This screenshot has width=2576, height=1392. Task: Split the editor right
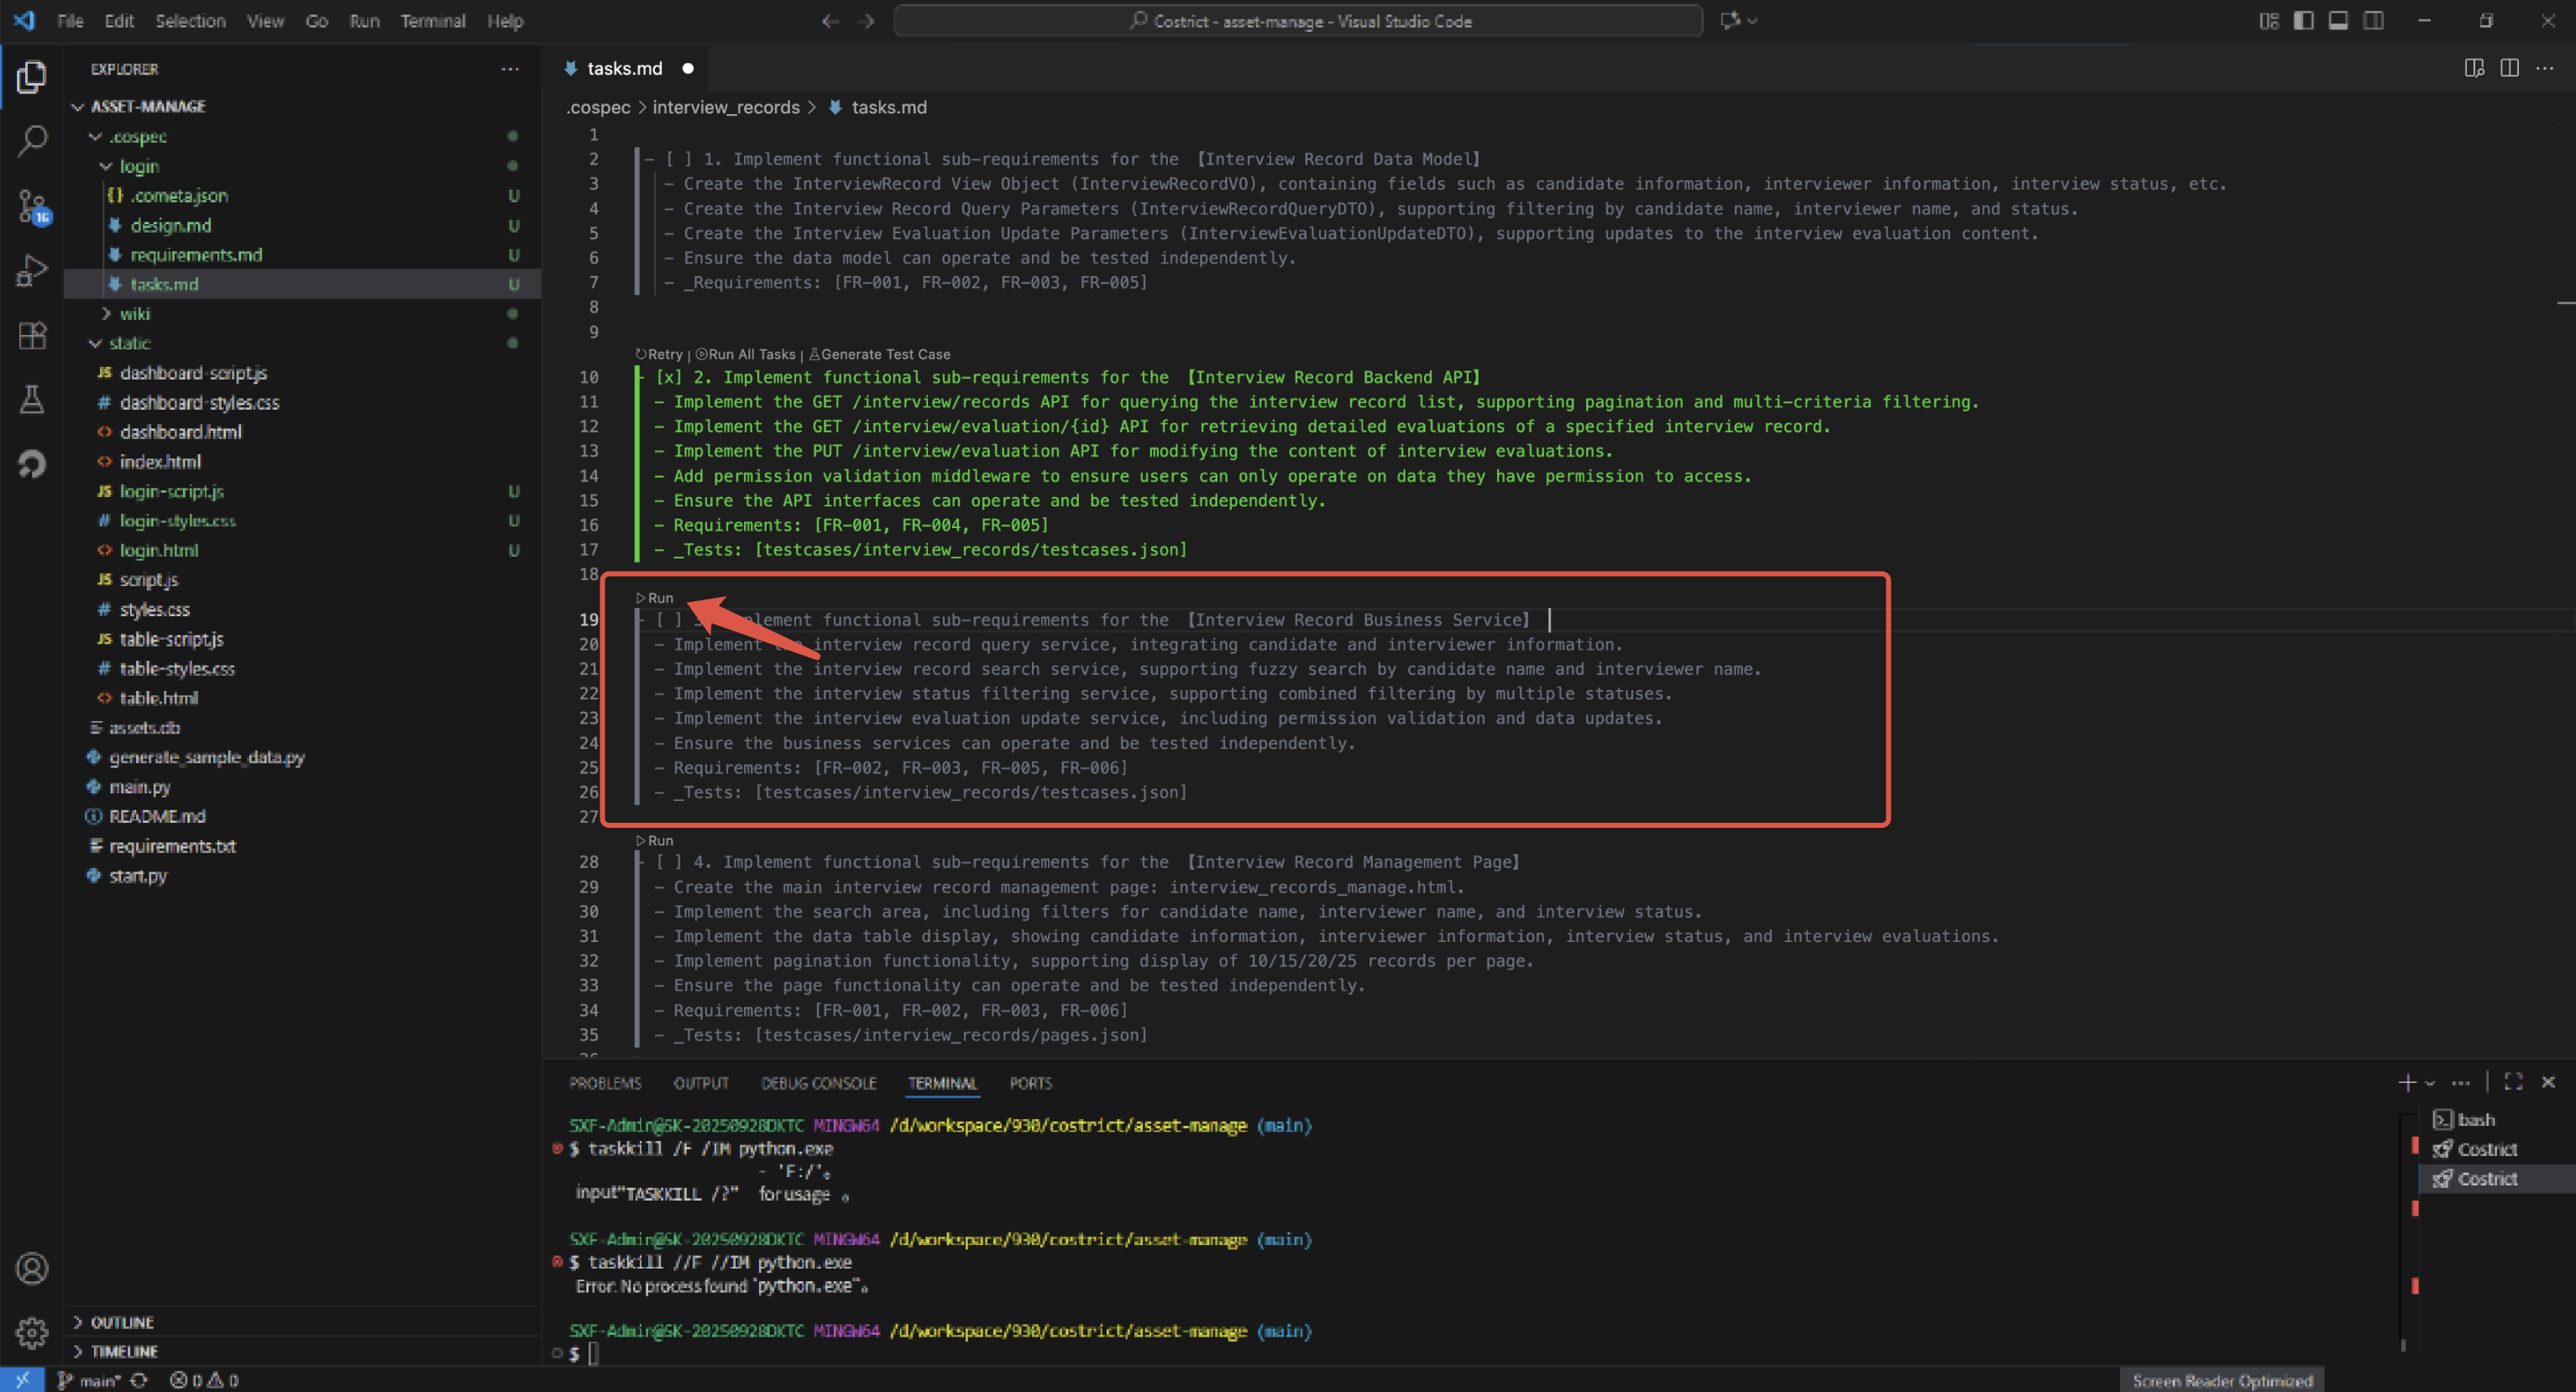(x=2509, y=68)
